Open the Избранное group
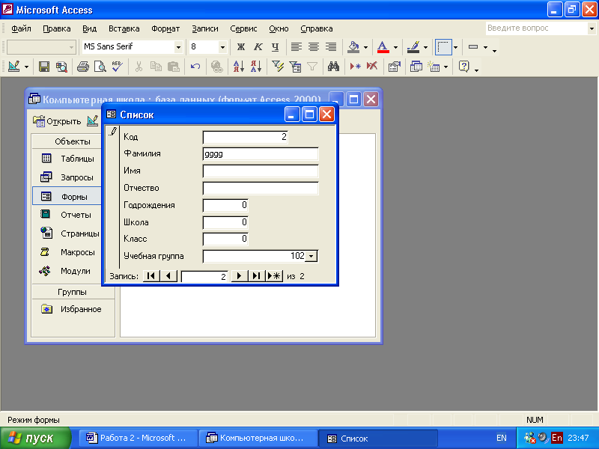 click(x=71, y=309)
